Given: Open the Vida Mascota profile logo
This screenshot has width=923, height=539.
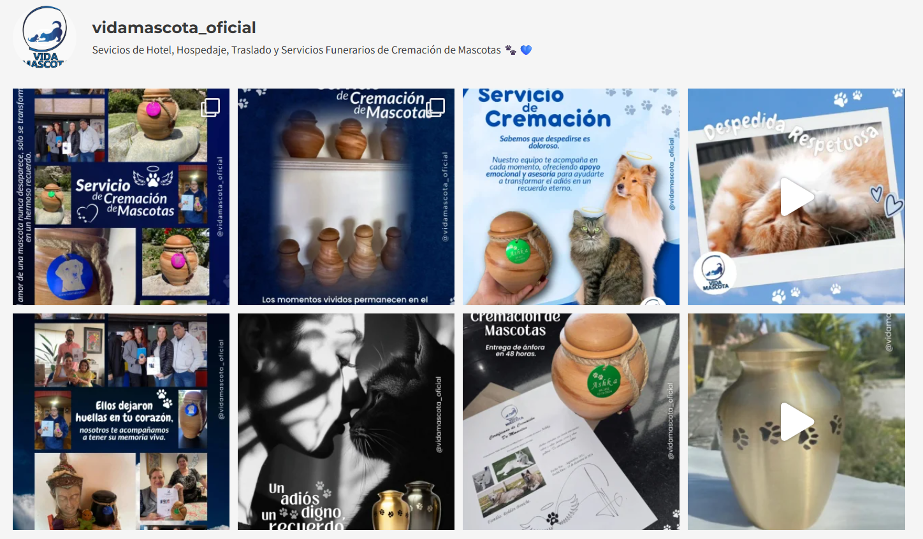Looking at the screenshot, I should coord(45,36).
